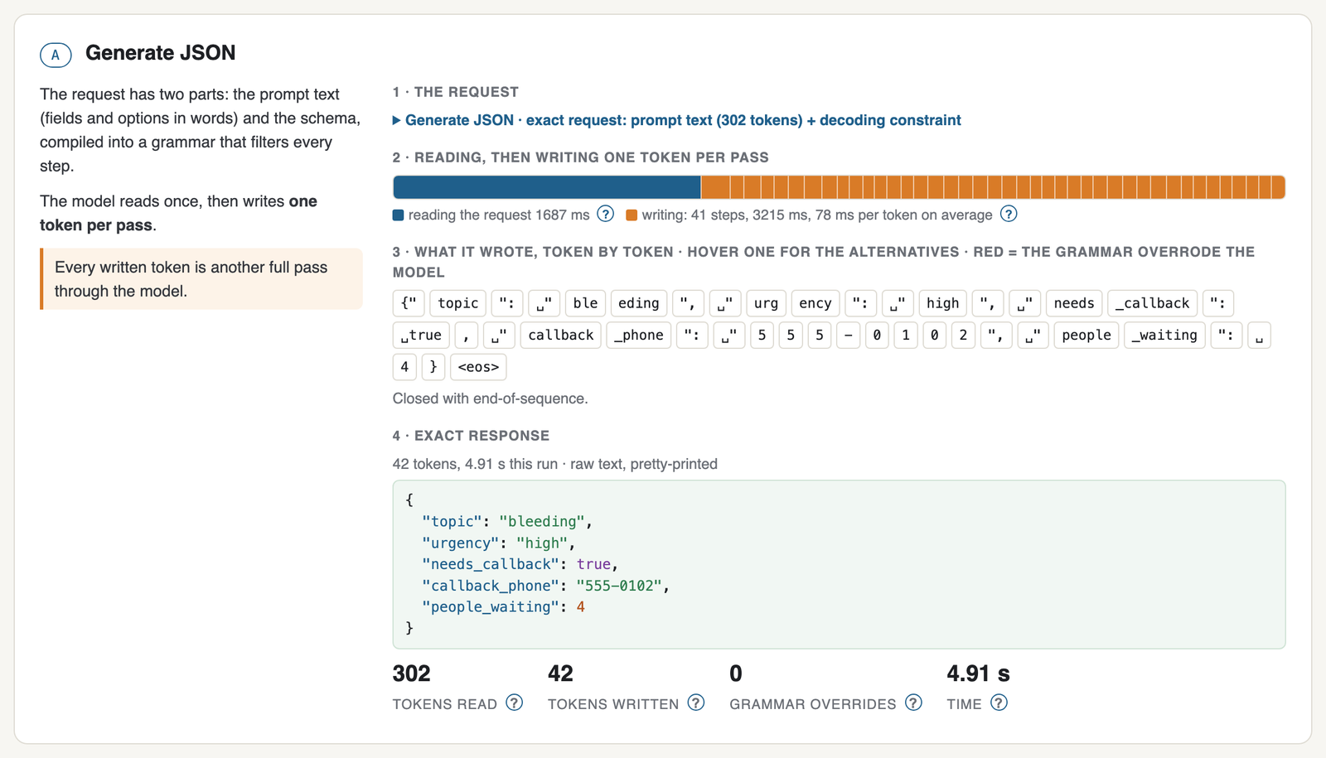
Task: Click the 0 grammar overrides value
Action: click(x=736, y=674)
